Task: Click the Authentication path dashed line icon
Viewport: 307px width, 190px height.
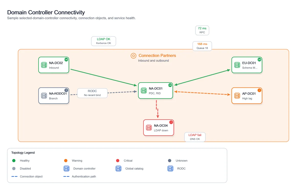Action: point(66,176)
